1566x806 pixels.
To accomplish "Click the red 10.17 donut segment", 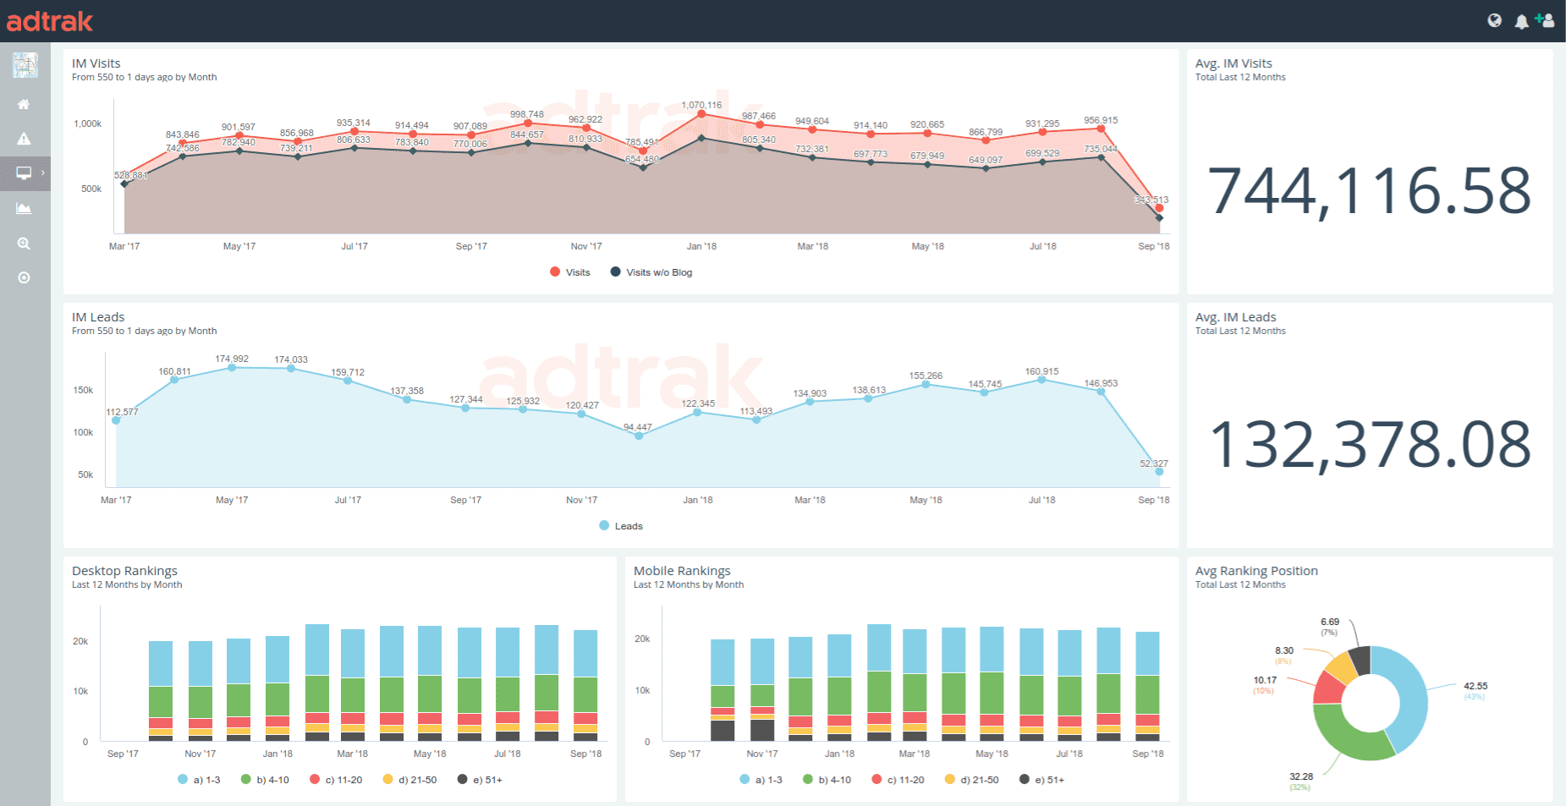I will point(1328,689).
